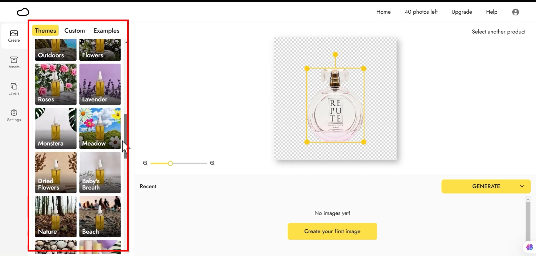This screenshot has width=536, height=256.
Task: Click the zoom in magnifier icon
Action: 212,163
